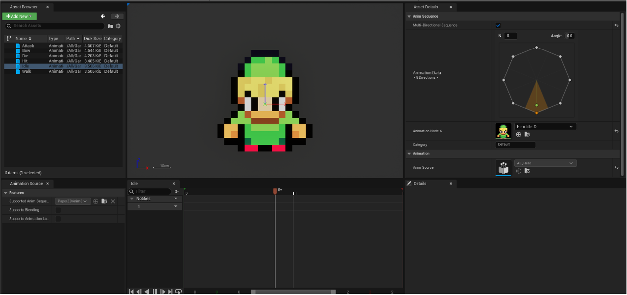
Task: Switch to the Asset Details tab
Action: [426, 7]
